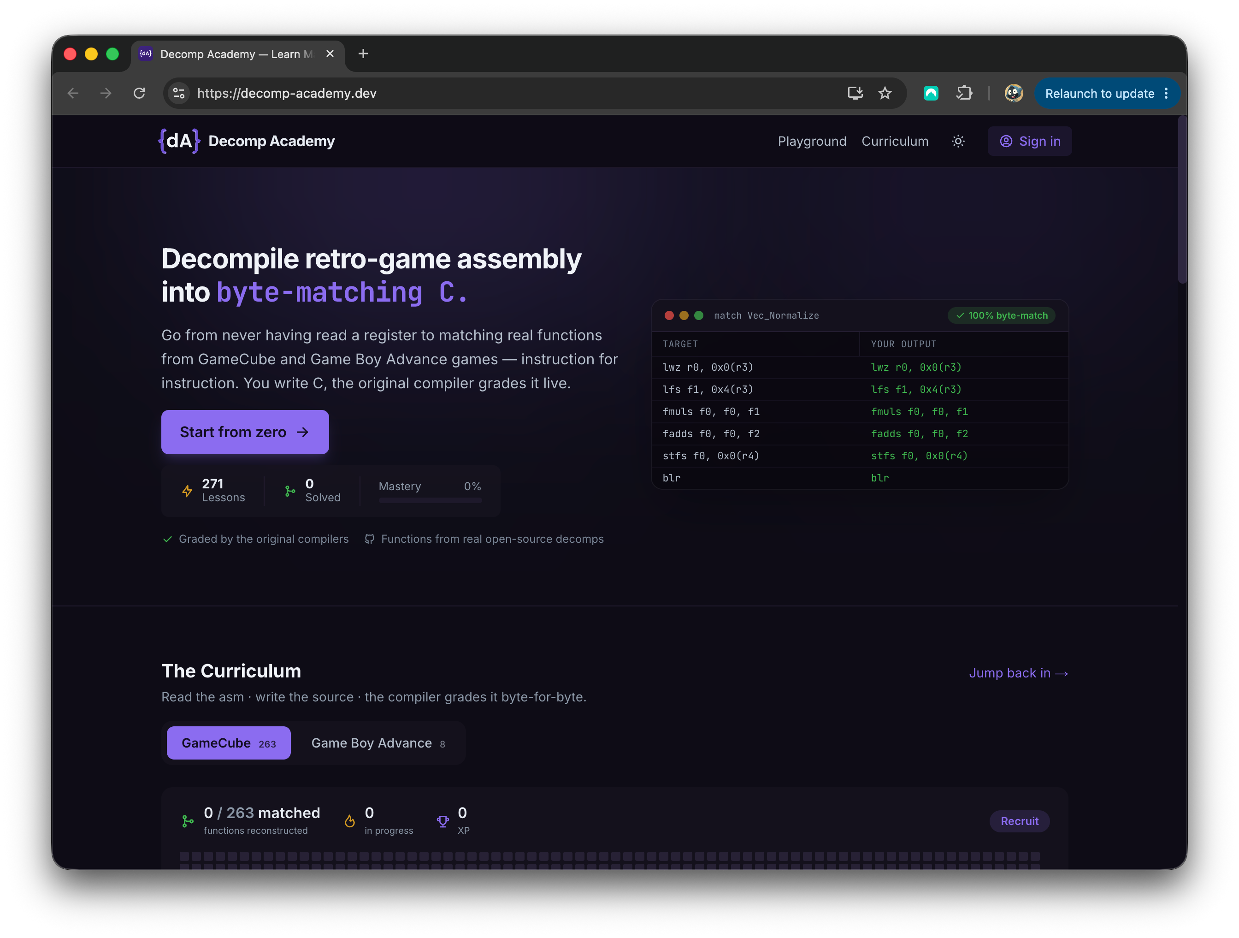Click the target line 'lwz r0, 0x0(r3)'
This screenshot has width=1239, height=938.
[x=708, y=368]
